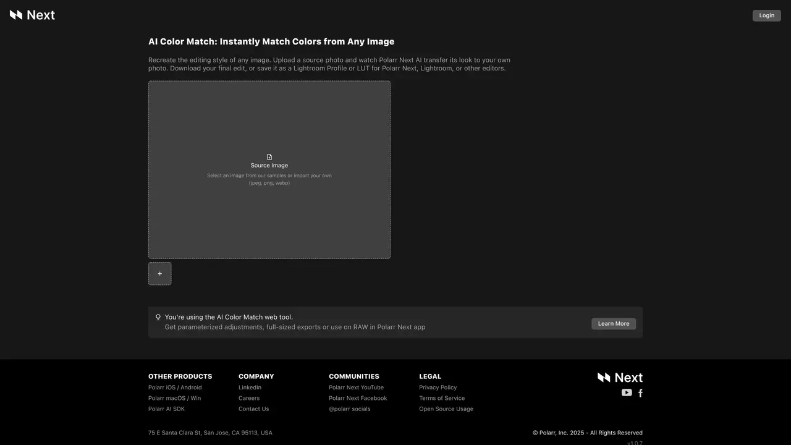Click the source image file upload icon
791x445 pixels.
coord(269,157)
